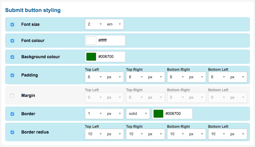Screen dimensions: 255x147
Task: Uncheck the Font size checkbox
Action: [x=12, y=25]
